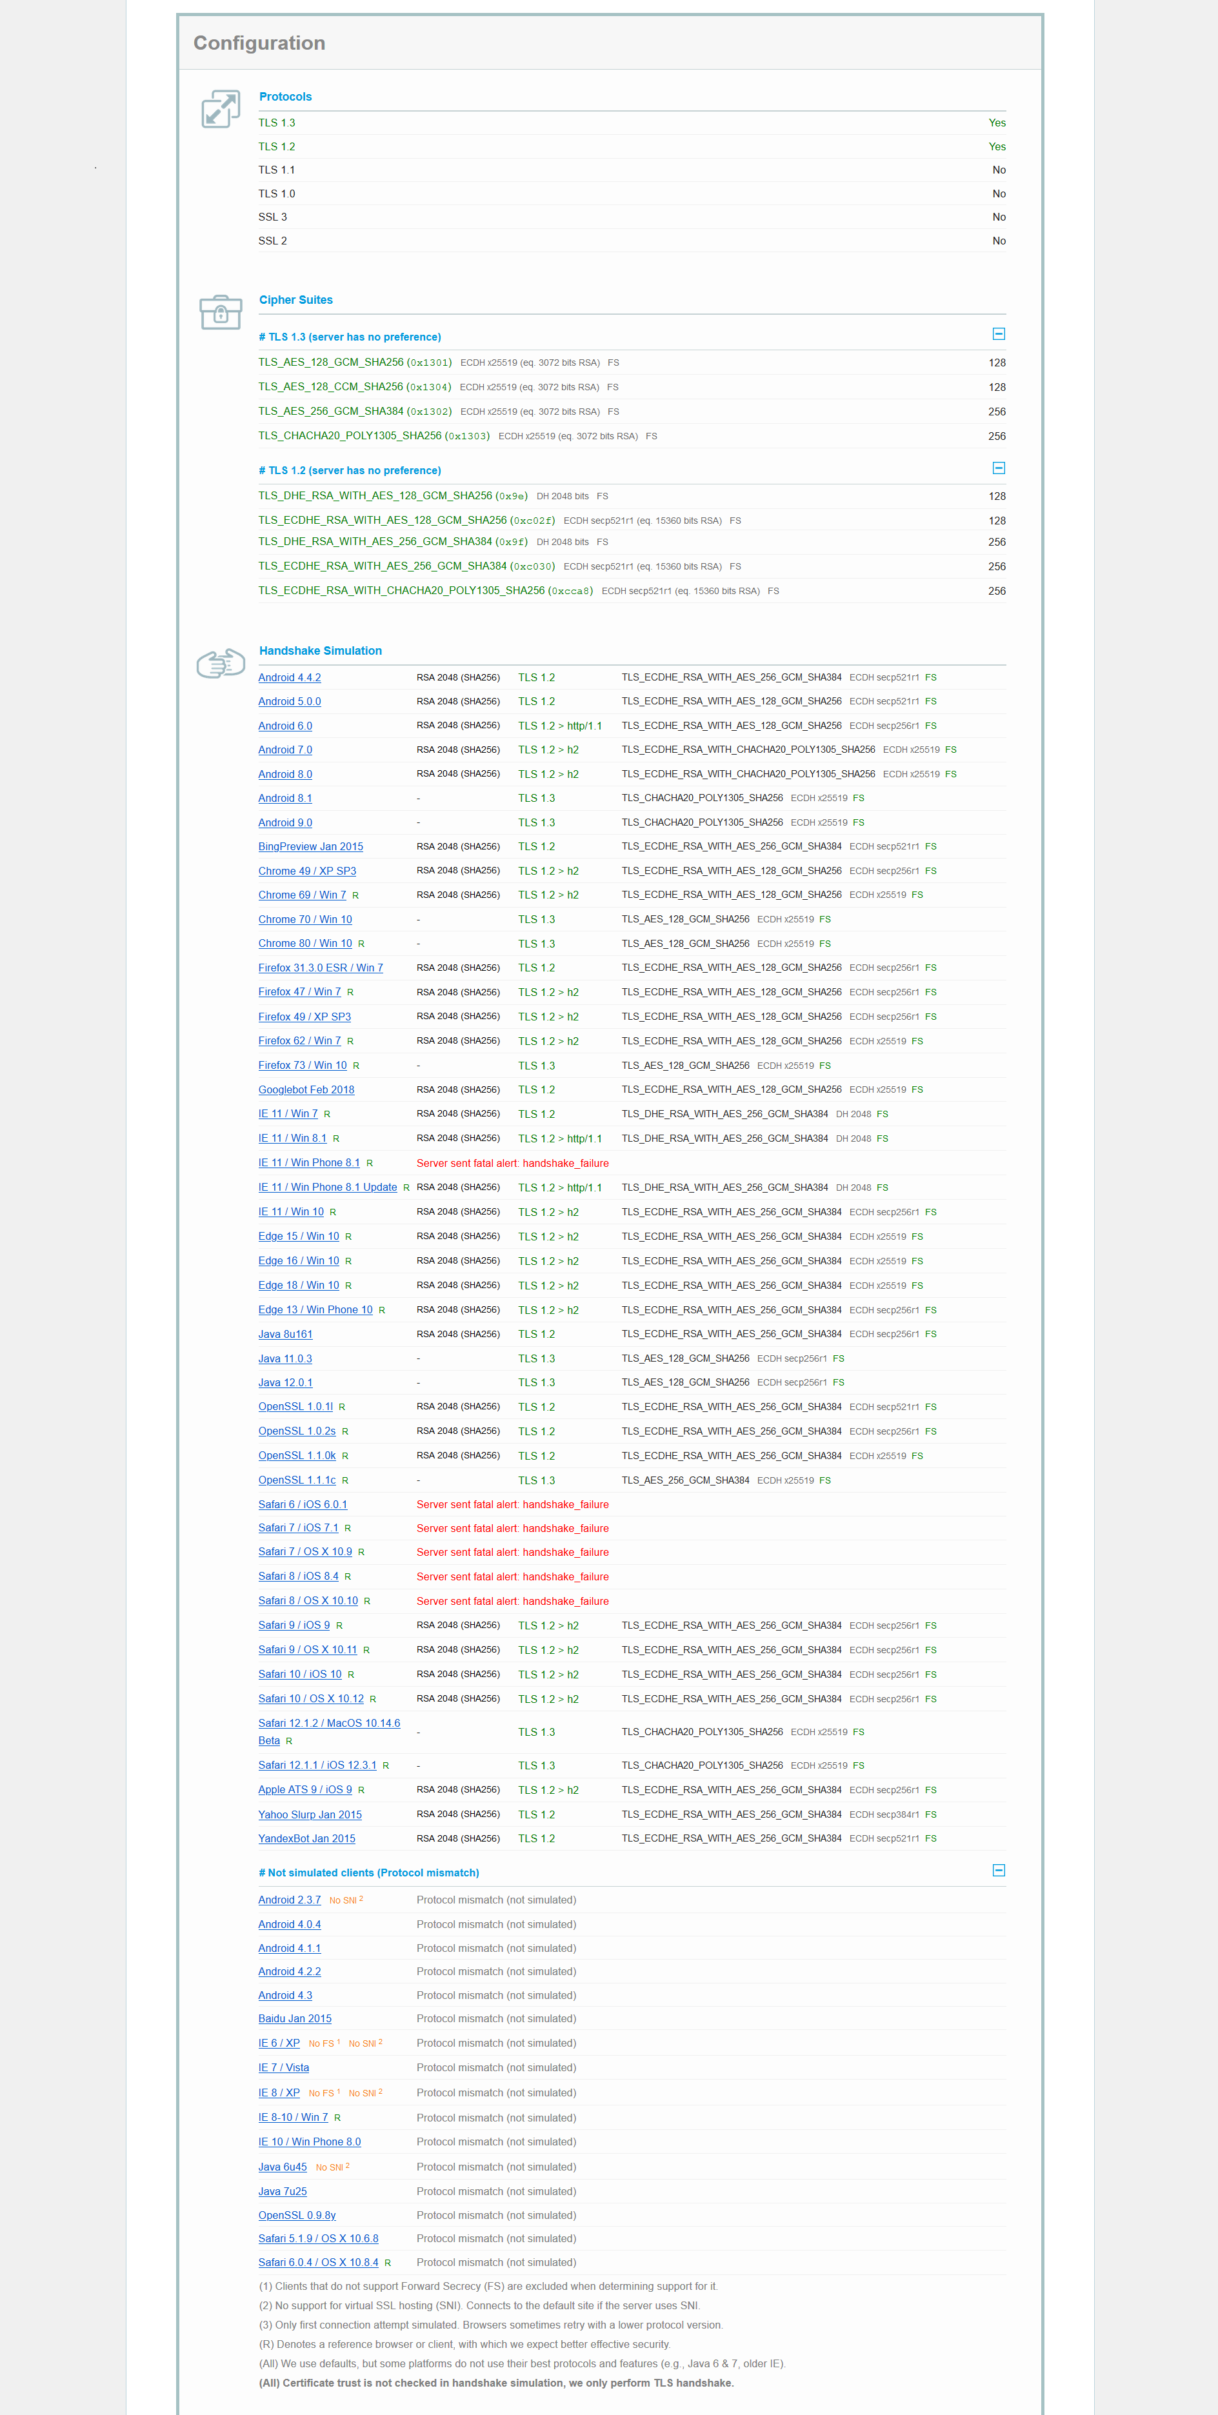
Task: Open the Java 8u161 client link
Action: tap(285, 1334)
